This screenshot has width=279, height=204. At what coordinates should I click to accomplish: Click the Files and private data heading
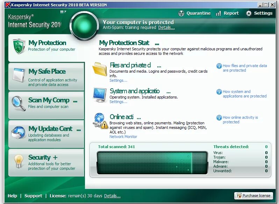[135, 65]
